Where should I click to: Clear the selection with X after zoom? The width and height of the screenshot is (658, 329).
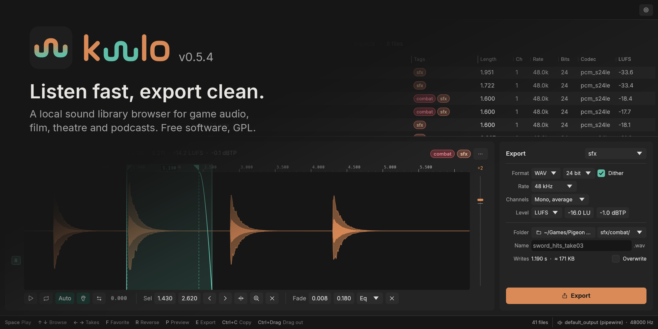point(272,298)
